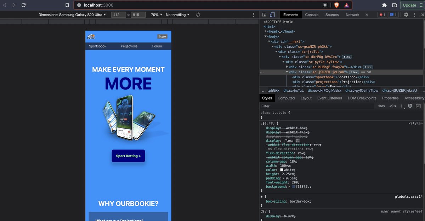Go back using the browser back arrow
This screenshot has width=425, height=221.
[5, 5]
